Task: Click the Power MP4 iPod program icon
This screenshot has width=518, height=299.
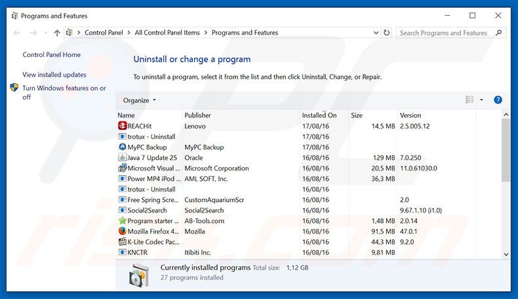Action: pos(122,179)
